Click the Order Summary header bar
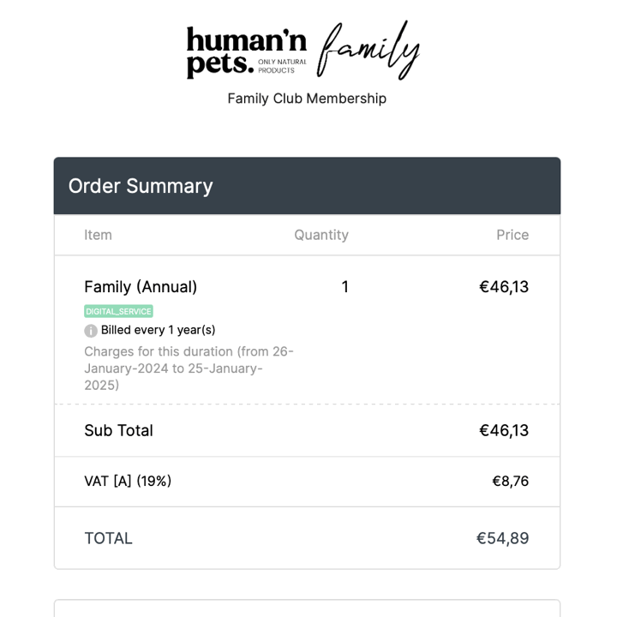This screenshot has height=617, width=617. tap(307, 186)
